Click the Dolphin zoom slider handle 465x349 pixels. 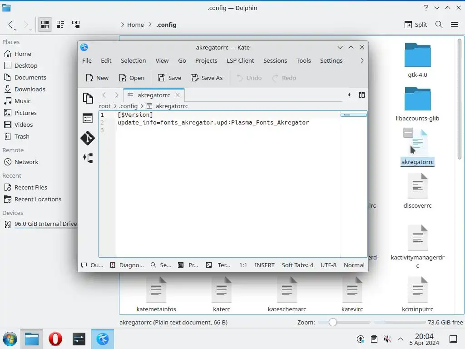pos(333,322)
